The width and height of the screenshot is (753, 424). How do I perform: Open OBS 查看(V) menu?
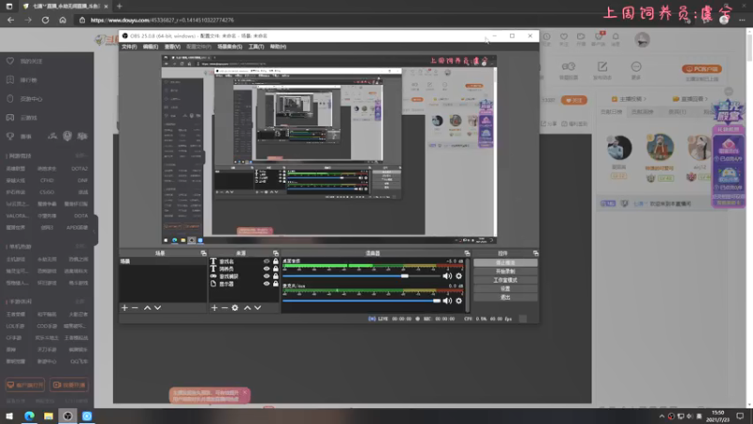click(172, 46)
